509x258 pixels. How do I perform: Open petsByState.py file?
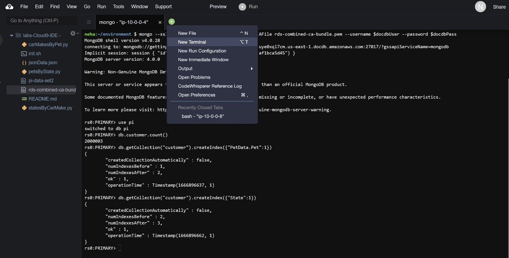coord(44,72)
